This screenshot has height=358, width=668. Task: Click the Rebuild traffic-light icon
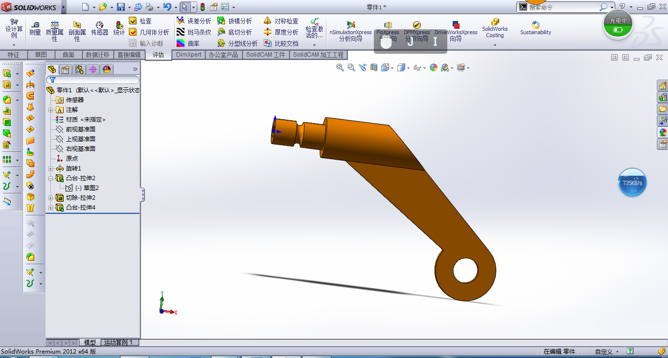point(203,7)
